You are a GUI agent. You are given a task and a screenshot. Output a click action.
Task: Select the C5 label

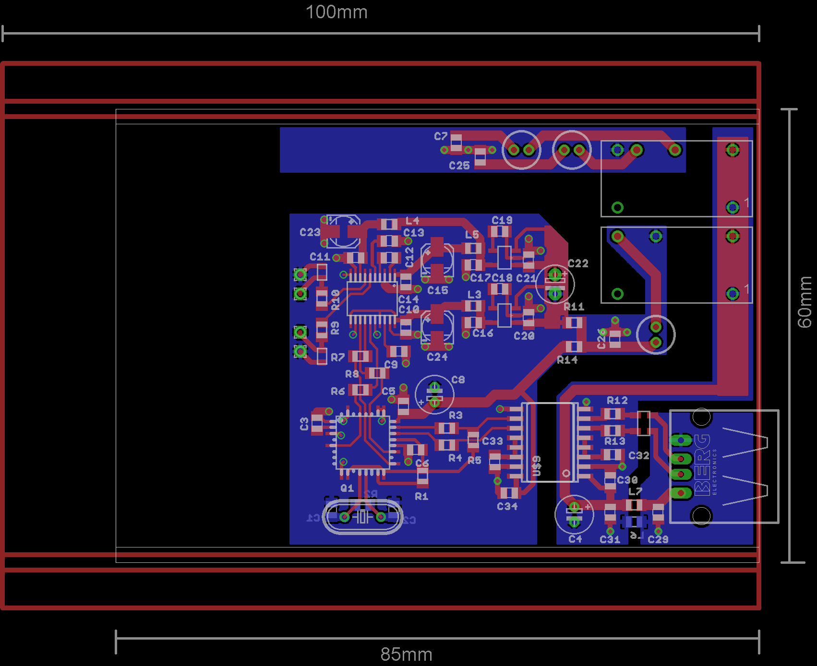(x=389, y=392)
